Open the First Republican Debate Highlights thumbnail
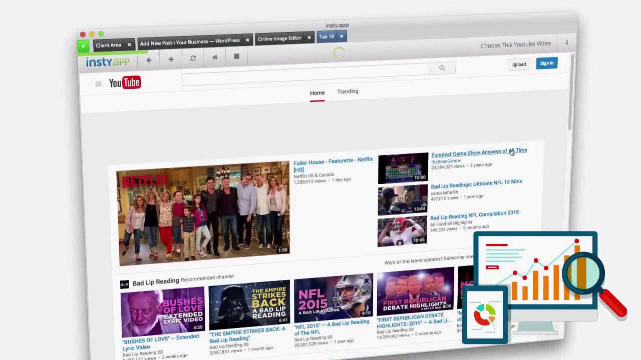Viewport: 641px width, 360px height. click(x=416, y=292)
